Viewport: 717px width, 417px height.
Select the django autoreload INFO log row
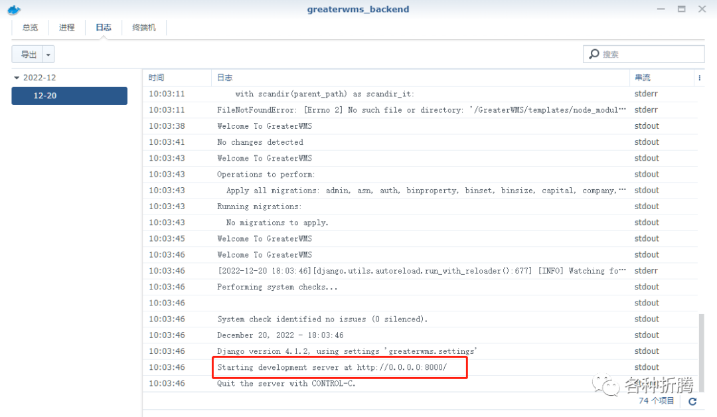click(420, 271)
